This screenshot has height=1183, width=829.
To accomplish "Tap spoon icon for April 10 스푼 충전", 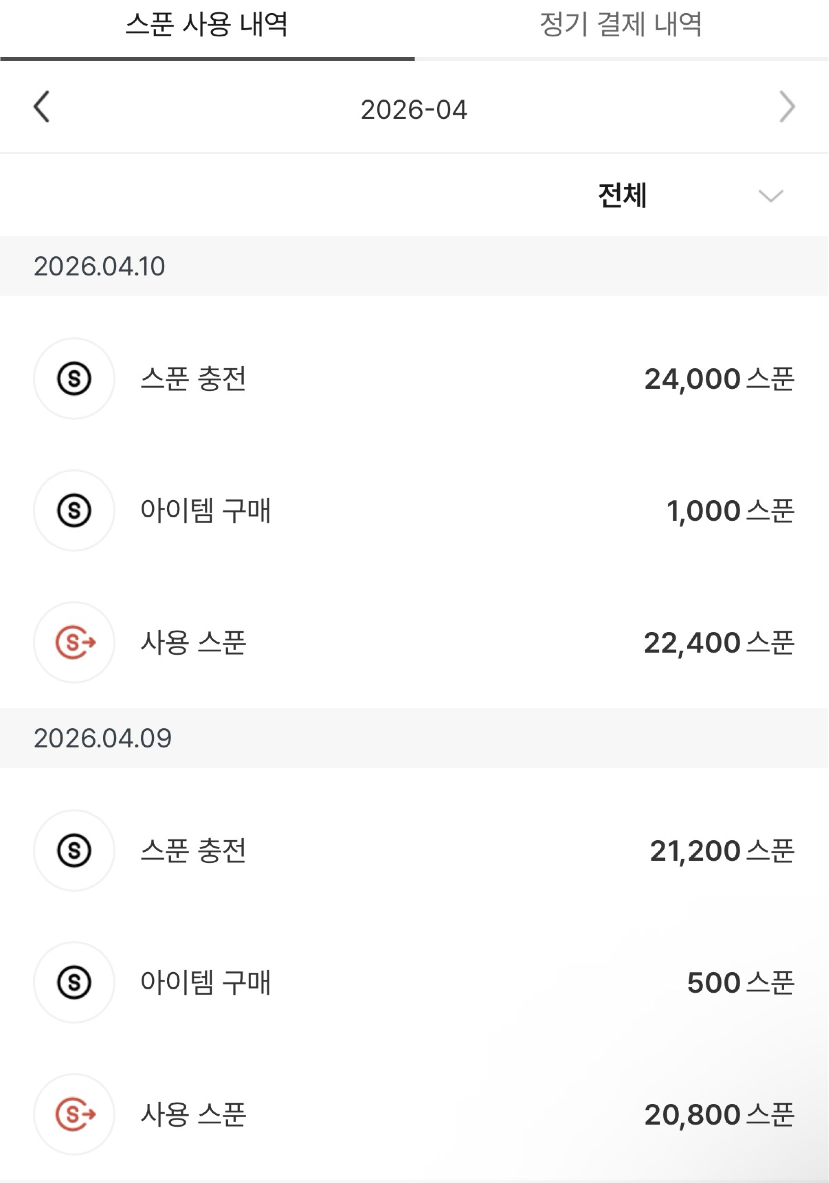I will [74, 379].
